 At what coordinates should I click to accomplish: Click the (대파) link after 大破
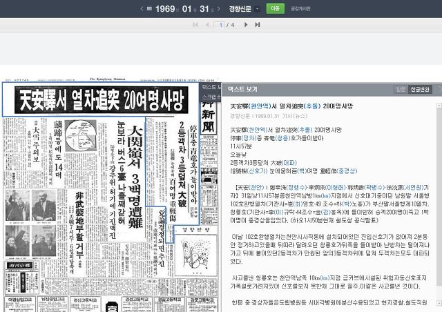pos(289,163)
